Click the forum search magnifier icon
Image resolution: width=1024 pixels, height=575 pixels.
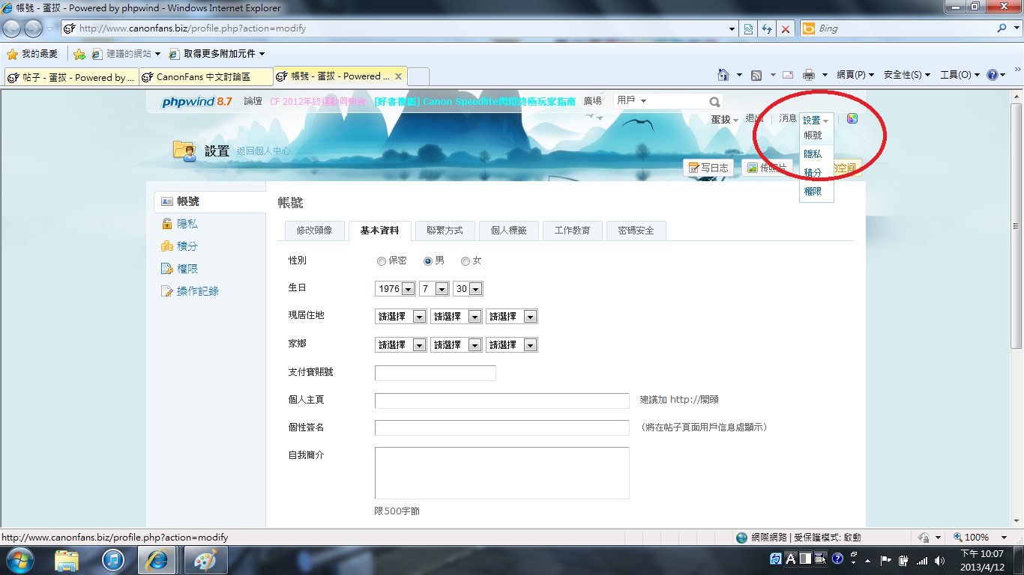coord(714,102)
